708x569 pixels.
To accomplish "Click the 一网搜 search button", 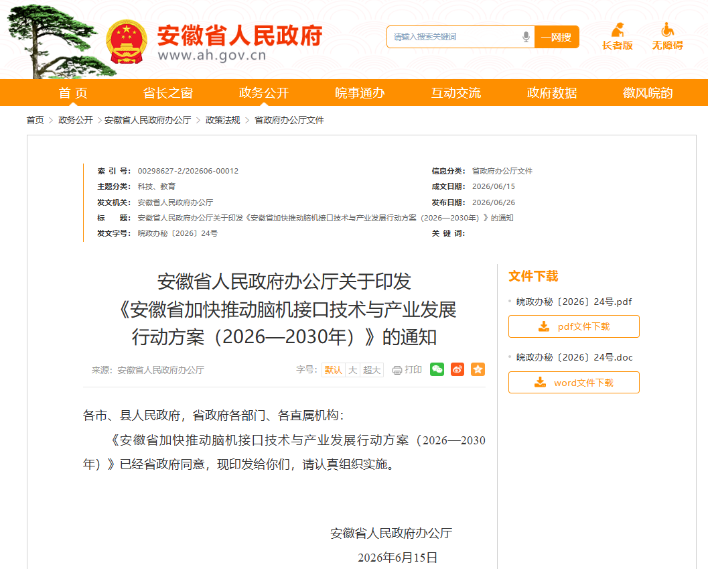I will tap(557, 37).
